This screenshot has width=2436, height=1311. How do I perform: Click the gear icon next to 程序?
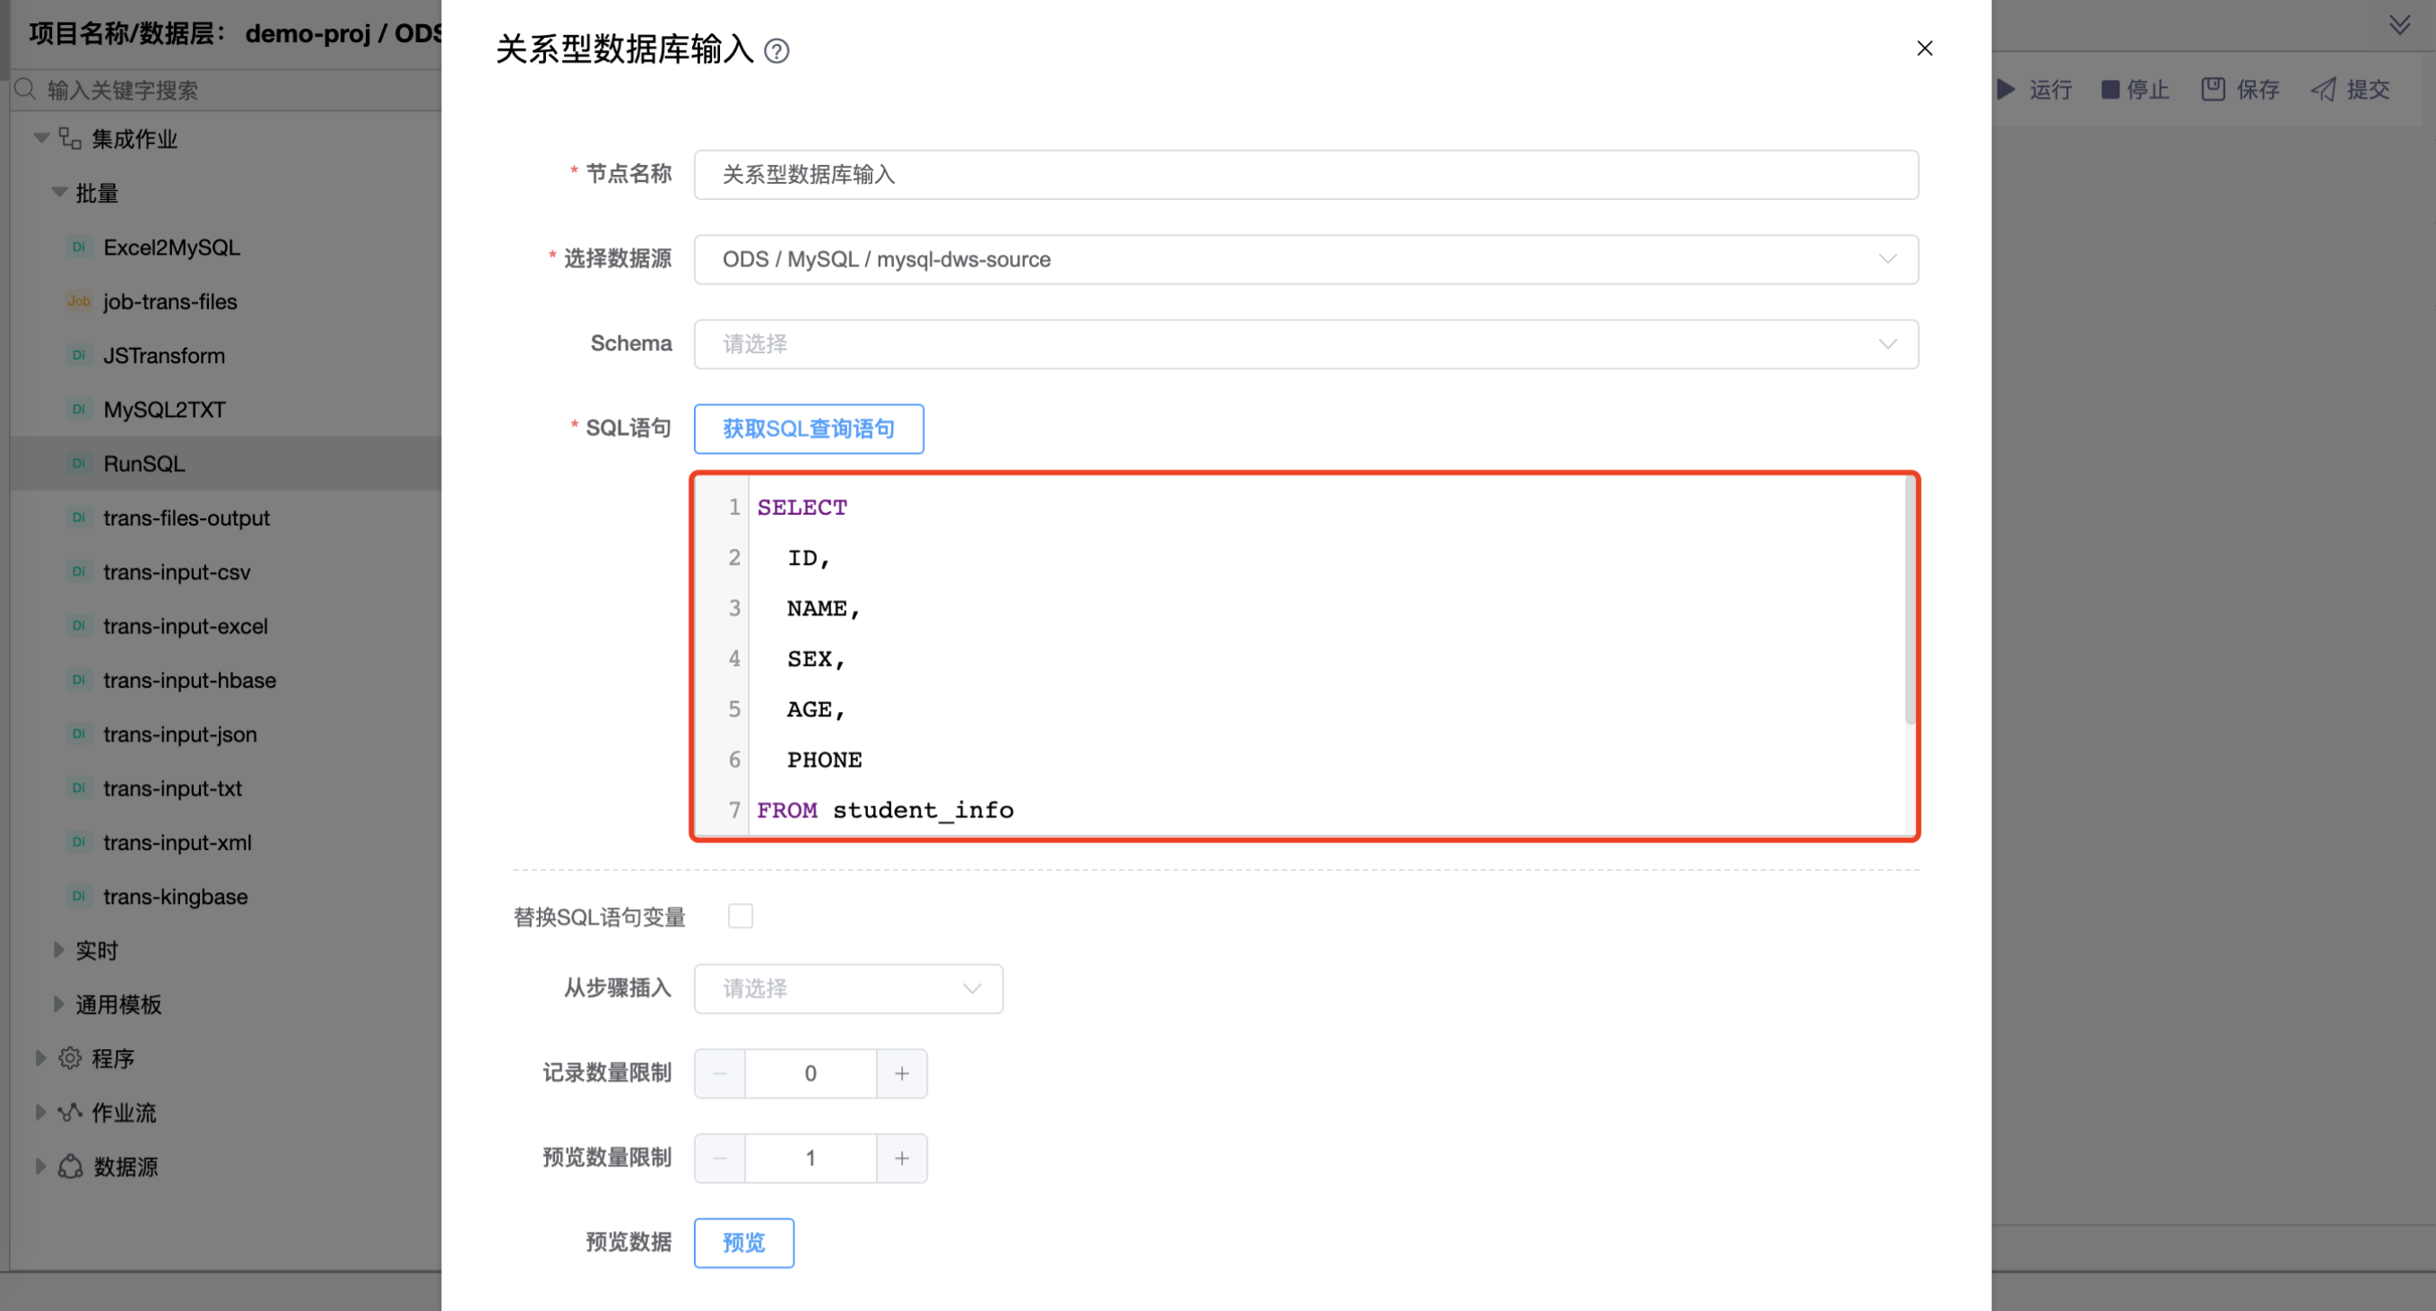click(x=70, y=1057)
